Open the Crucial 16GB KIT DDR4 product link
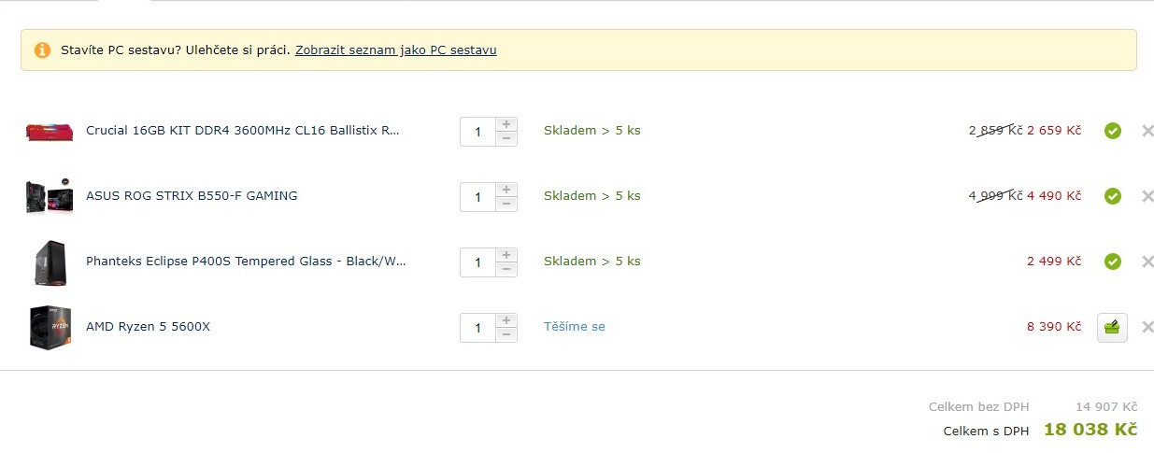 [x=242, y=131]
